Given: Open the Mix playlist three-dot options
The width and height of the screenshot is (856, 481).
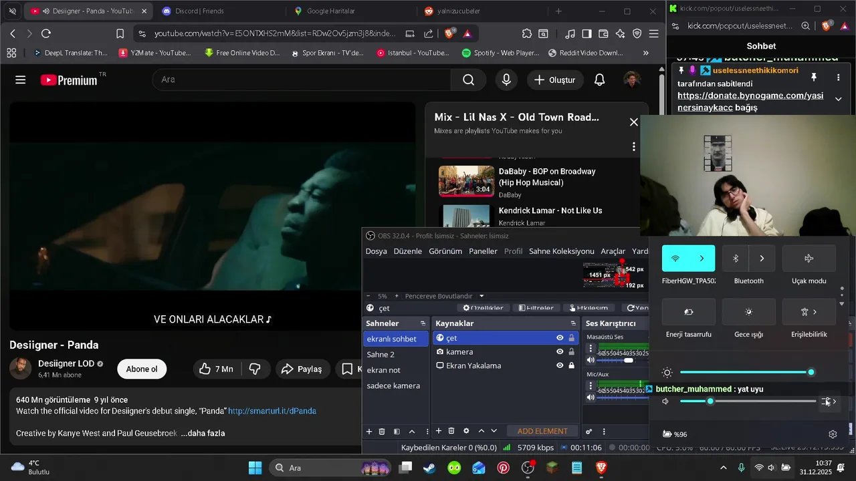Looking at the screenshot, I should [634, 146].
